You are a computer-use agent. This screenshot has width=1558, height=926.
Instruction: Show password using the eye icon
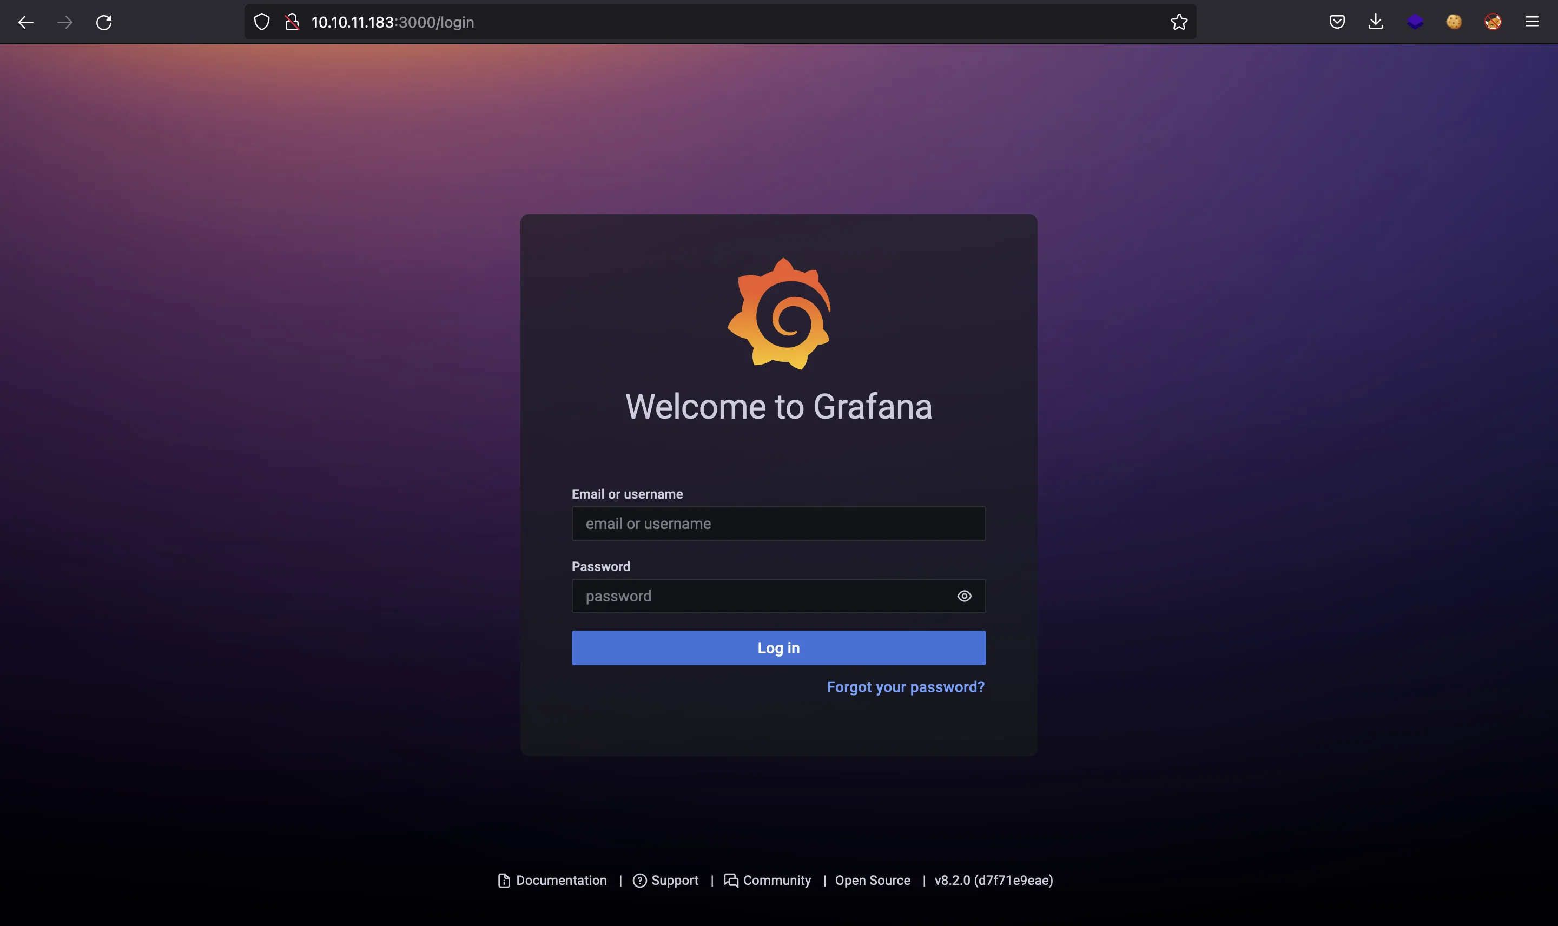[x=964, y=596]
